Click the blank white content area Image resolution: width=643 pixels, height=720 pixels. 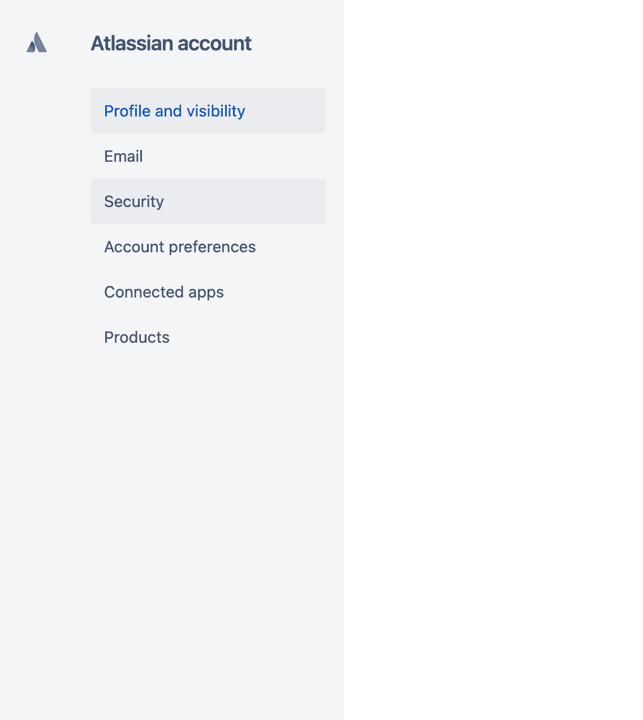493,360
